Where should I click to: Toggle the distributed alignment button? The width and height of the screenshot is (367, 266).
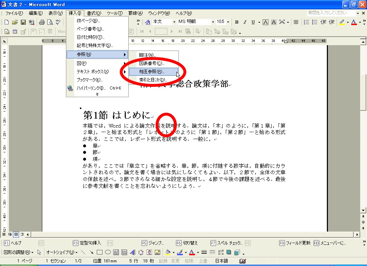(296, 22)
